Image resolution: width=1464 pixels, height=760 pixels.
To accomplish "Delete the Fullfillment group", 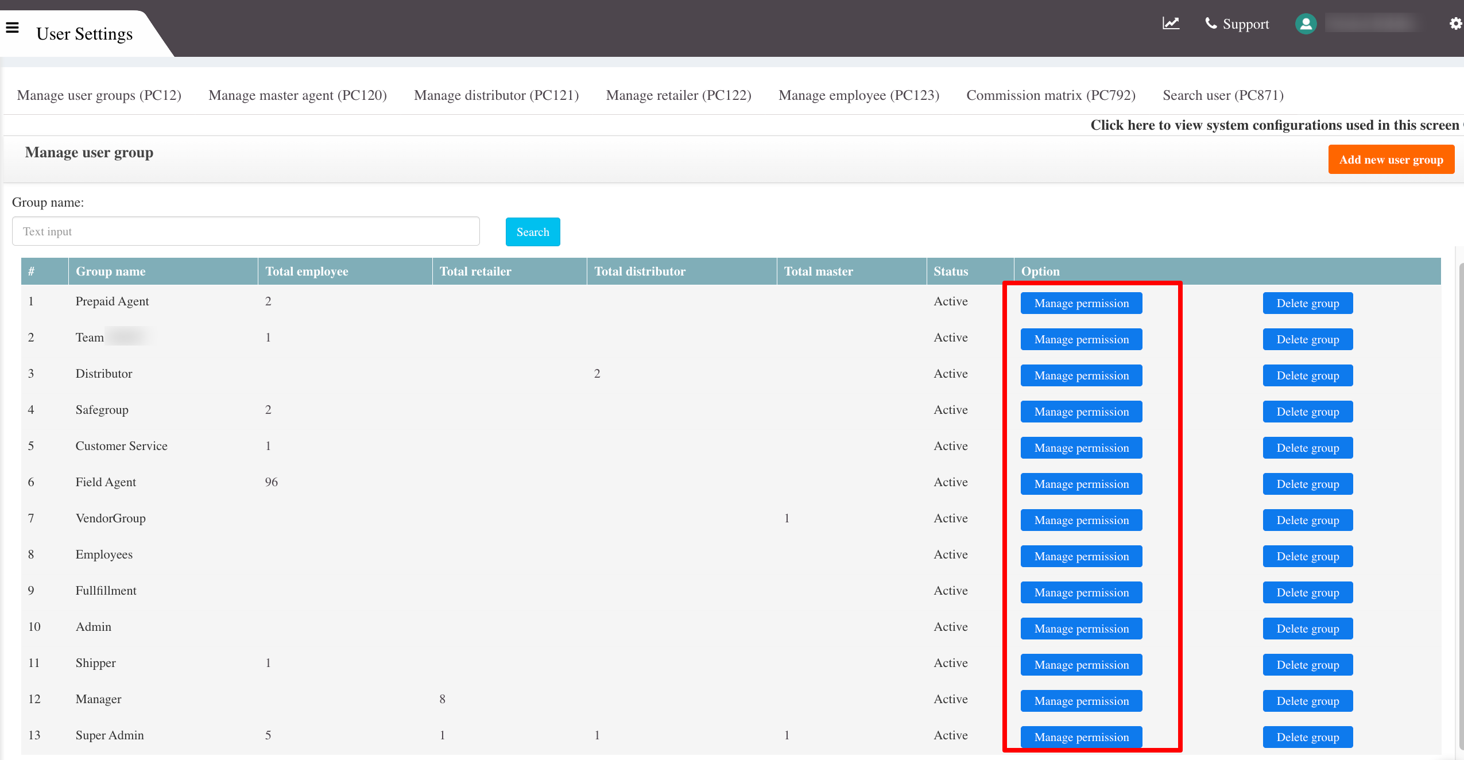I will 1308,592.
